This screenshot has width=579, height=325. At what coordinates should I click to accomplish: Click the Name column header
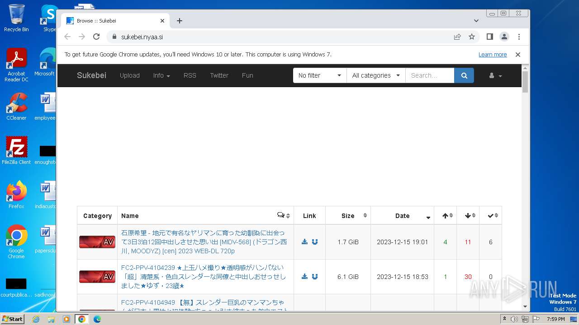click(206, 216)
